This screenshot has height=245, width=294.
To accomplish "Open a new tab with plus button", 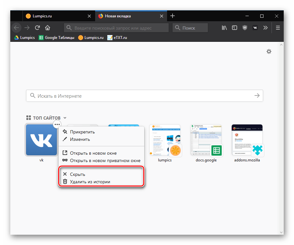I will point(173,16).
